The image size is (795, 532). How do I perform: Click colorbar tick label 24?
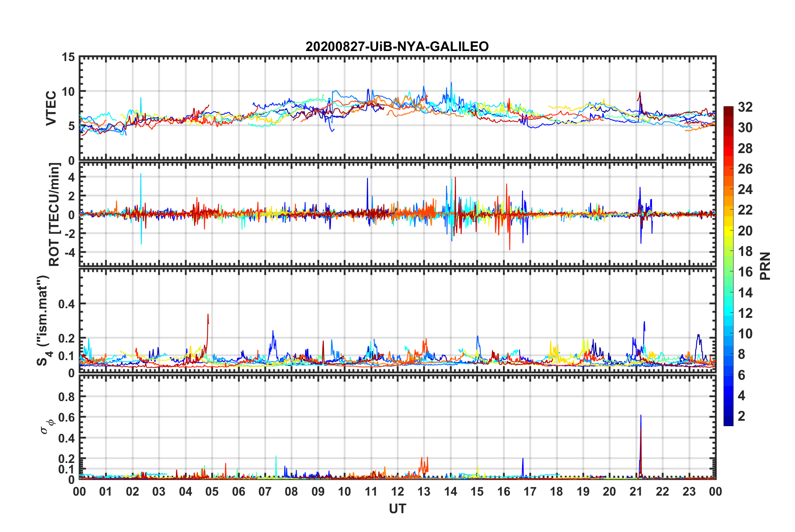745,189
